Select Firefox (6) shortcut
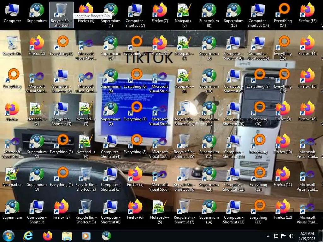The height and width of the screenshot is (242, 323). coord(135,209)
